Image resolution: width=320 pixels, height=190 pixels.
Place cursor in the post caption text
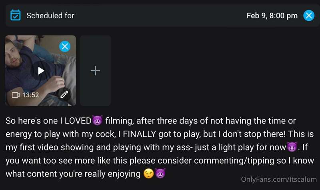[160, 147]
